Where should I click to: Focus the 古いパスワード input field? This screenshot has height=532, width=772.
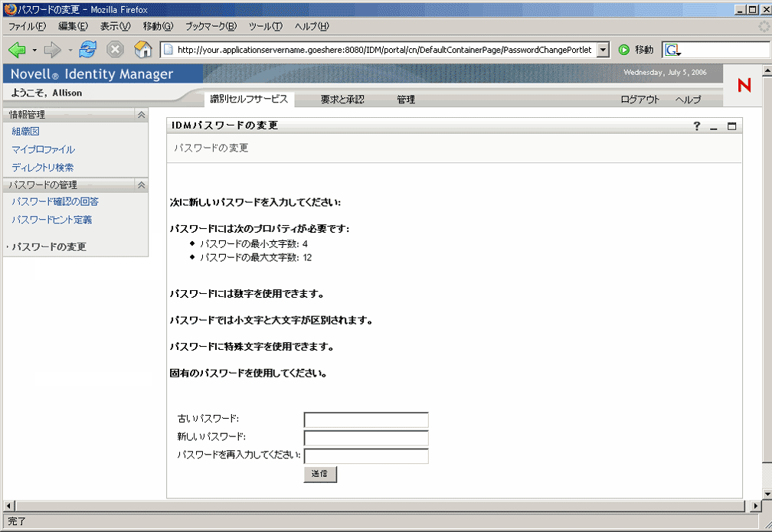point(366,419)
